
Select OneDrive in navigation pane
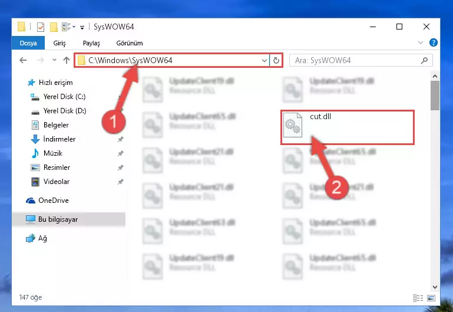[x=48, y=201]
